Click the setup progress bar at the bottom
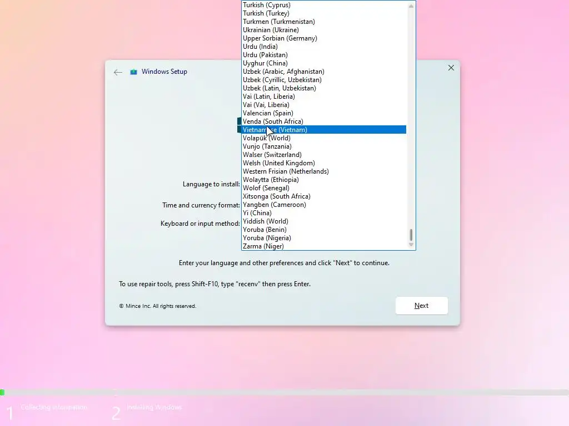The height and width of the screenshot is (426, 569). (x=284, y=392)
